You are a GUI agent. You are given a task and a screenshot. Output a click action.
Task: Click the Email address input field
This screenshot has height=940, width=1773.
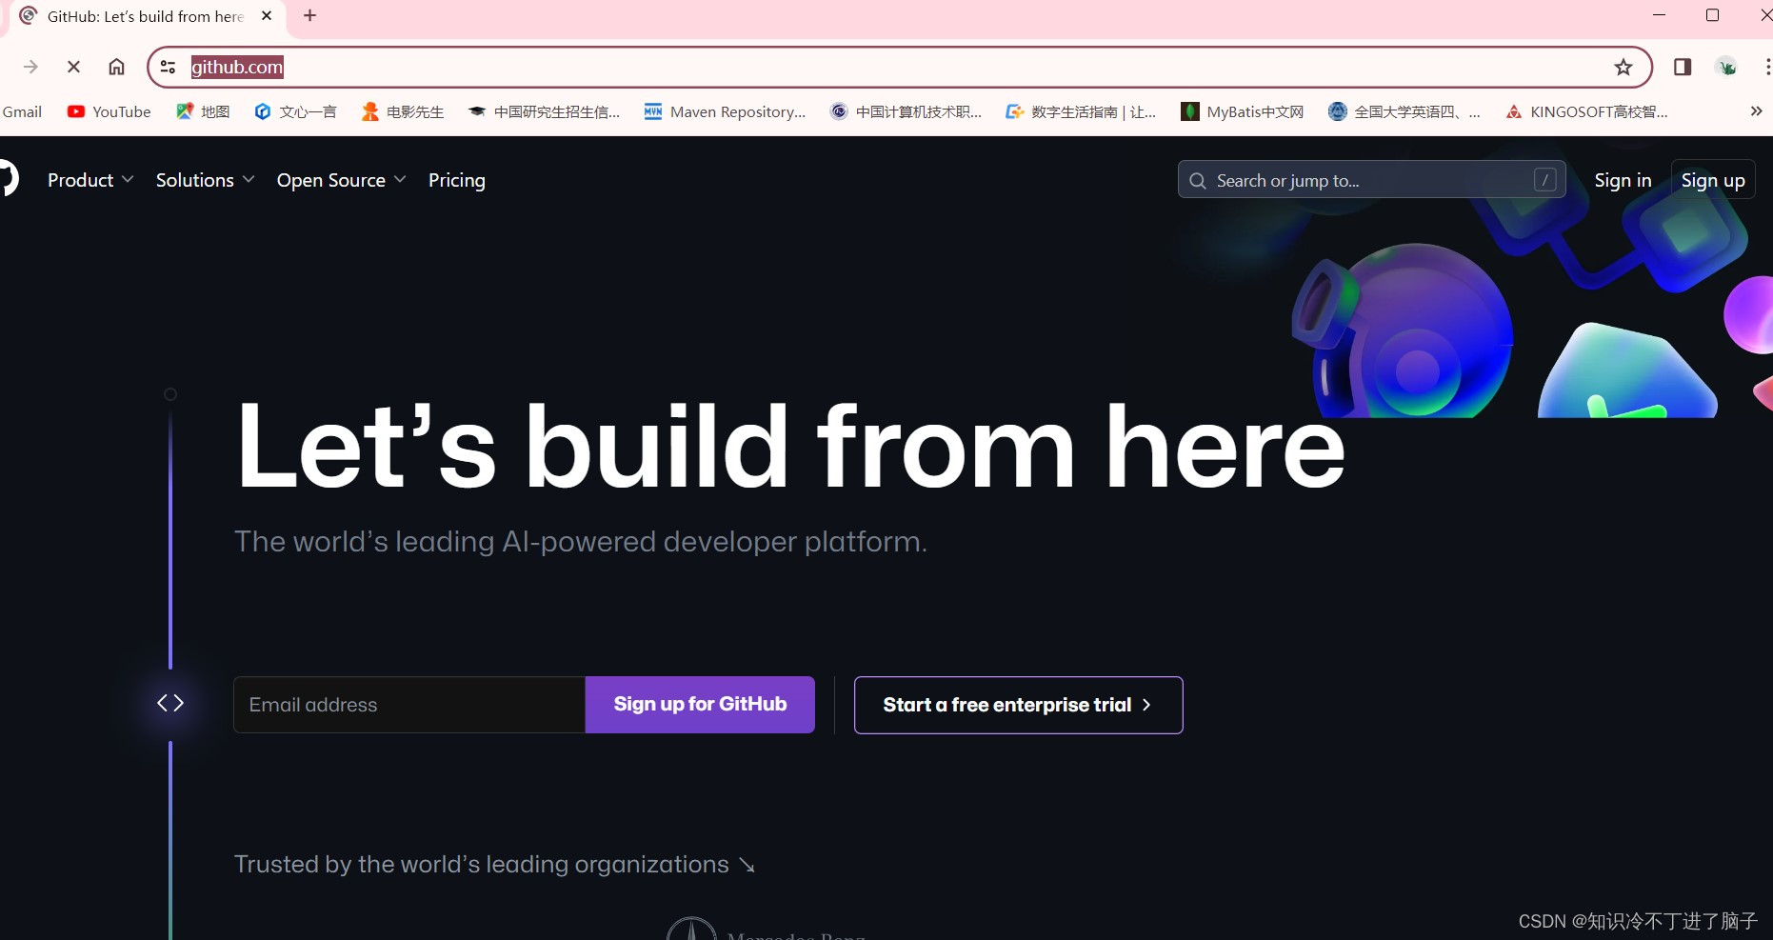tap(409, 705)
